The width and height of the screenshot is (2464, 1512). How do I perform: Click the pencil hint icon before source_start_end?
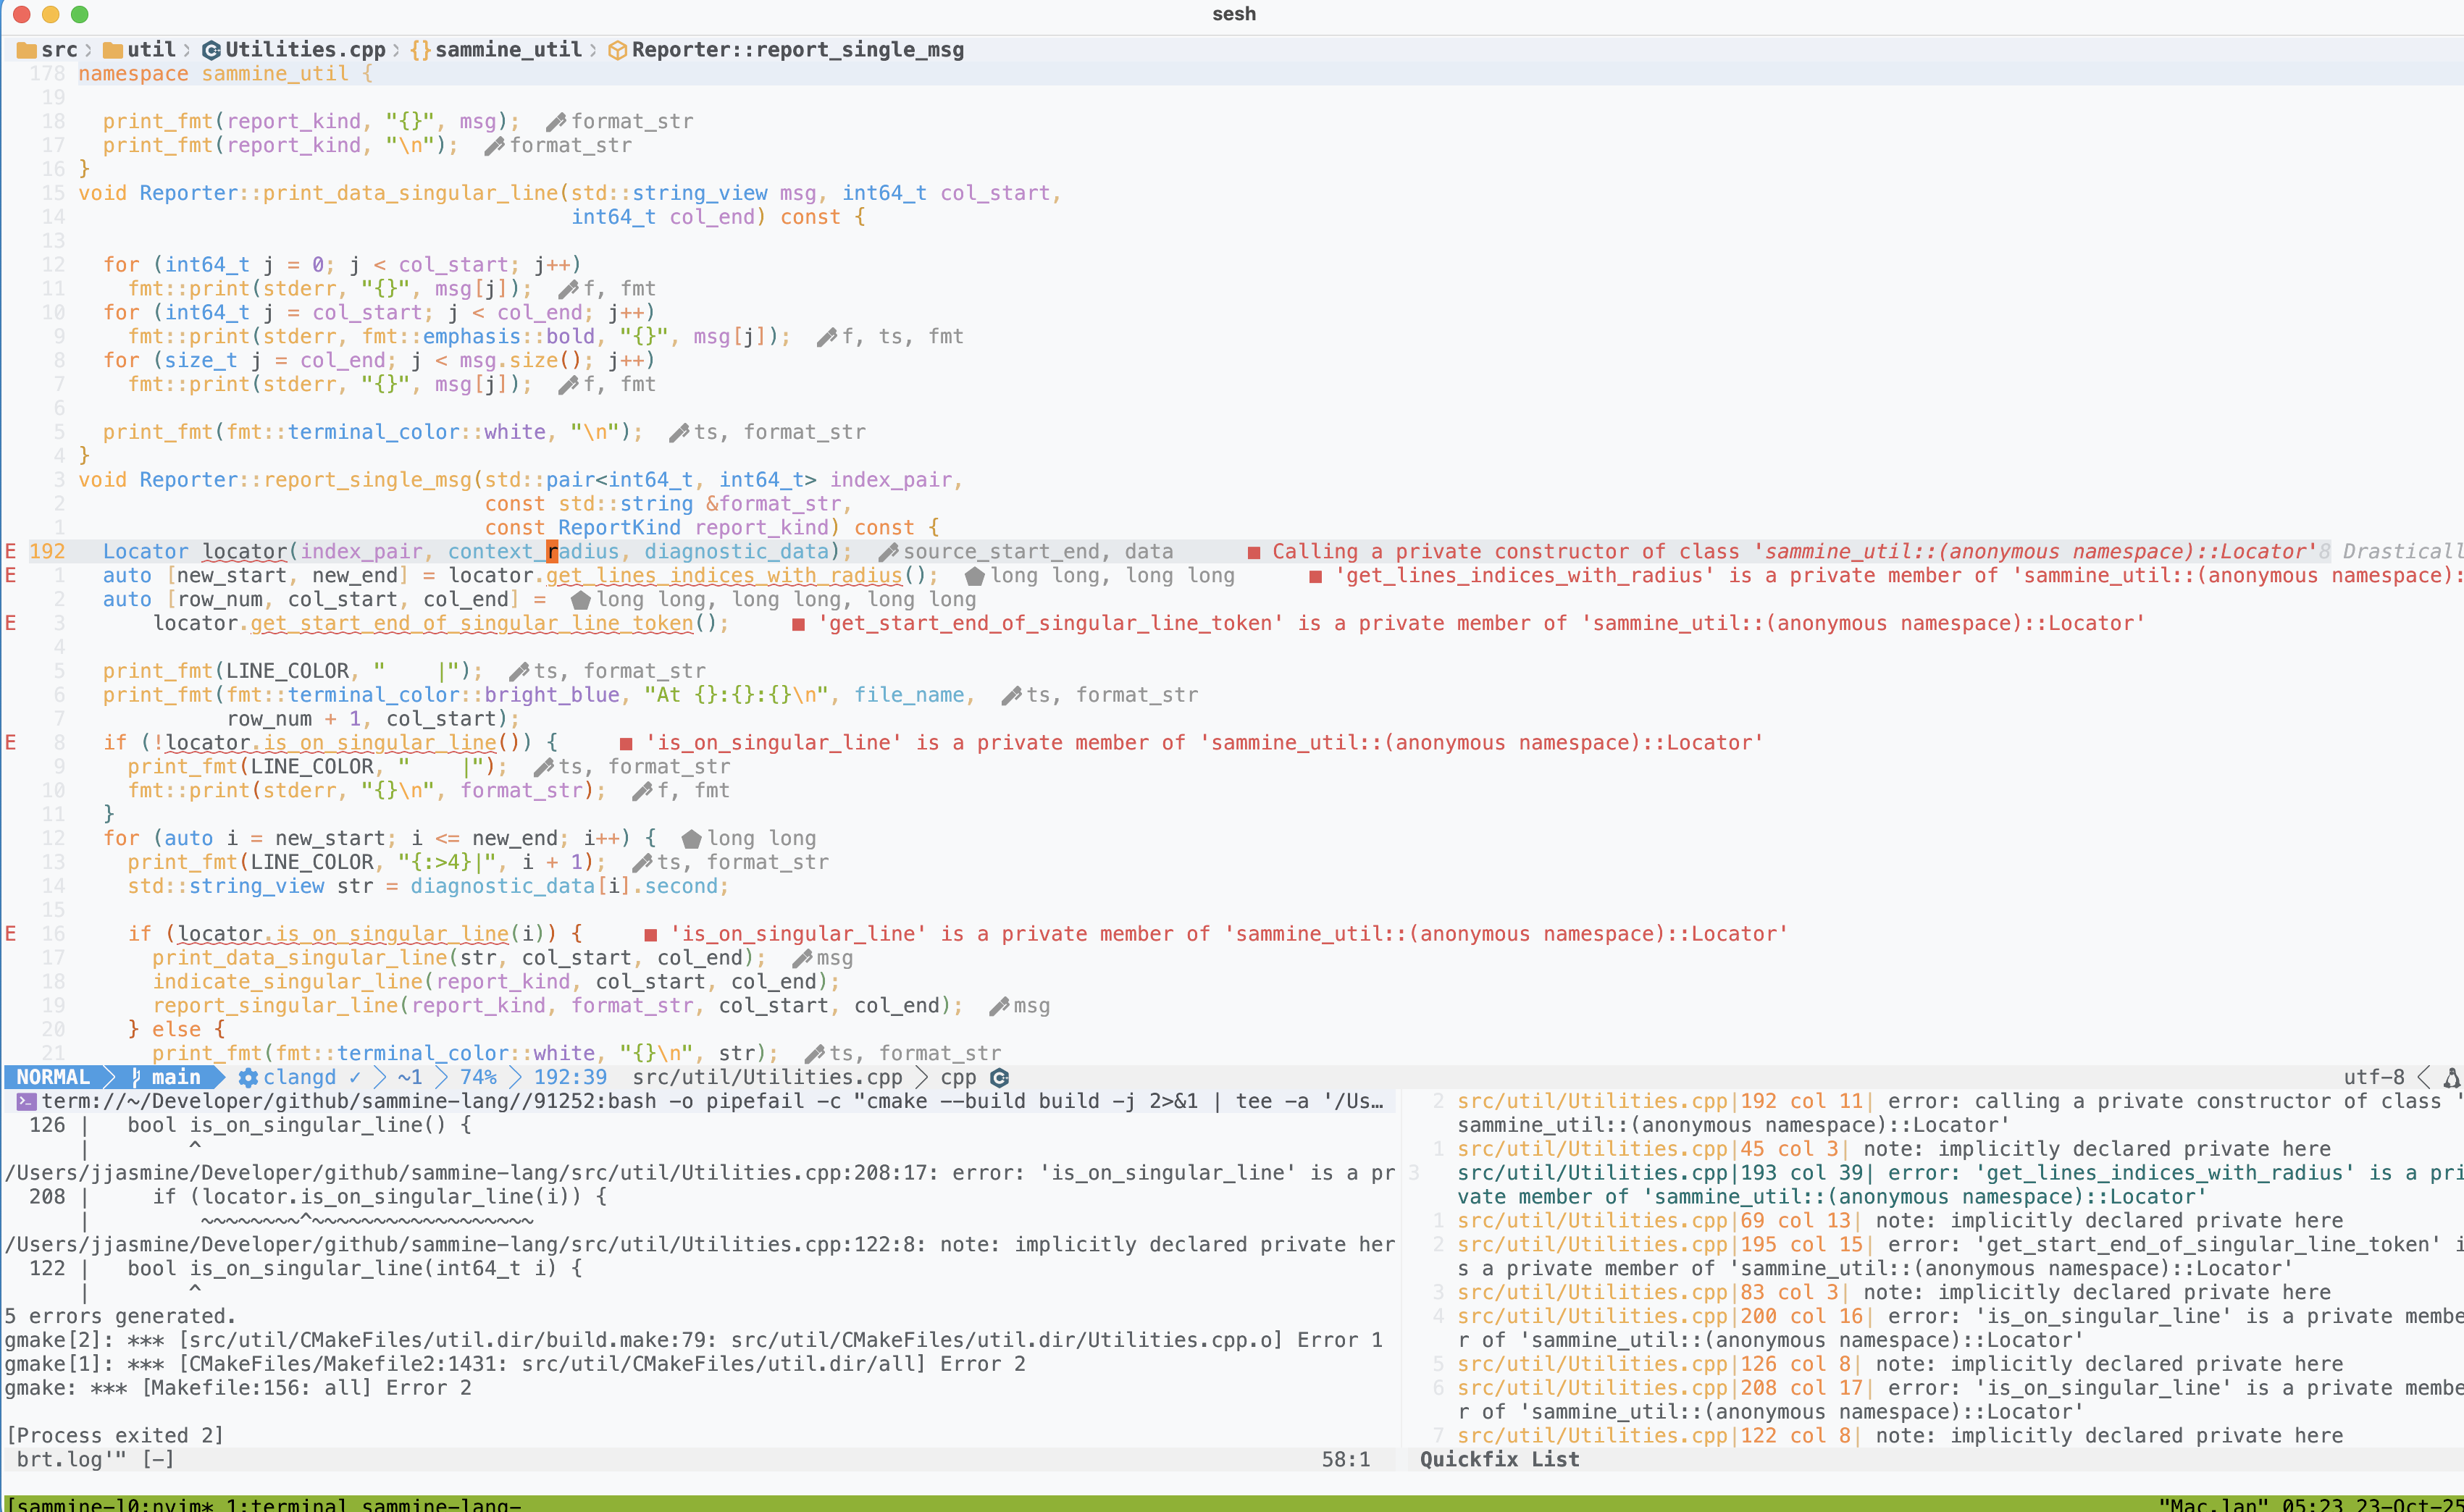pyautogui.click(x=888, y=552)
